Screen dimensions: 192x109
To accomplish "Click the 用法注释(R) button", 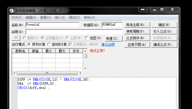I will click(x=137, y=25).
